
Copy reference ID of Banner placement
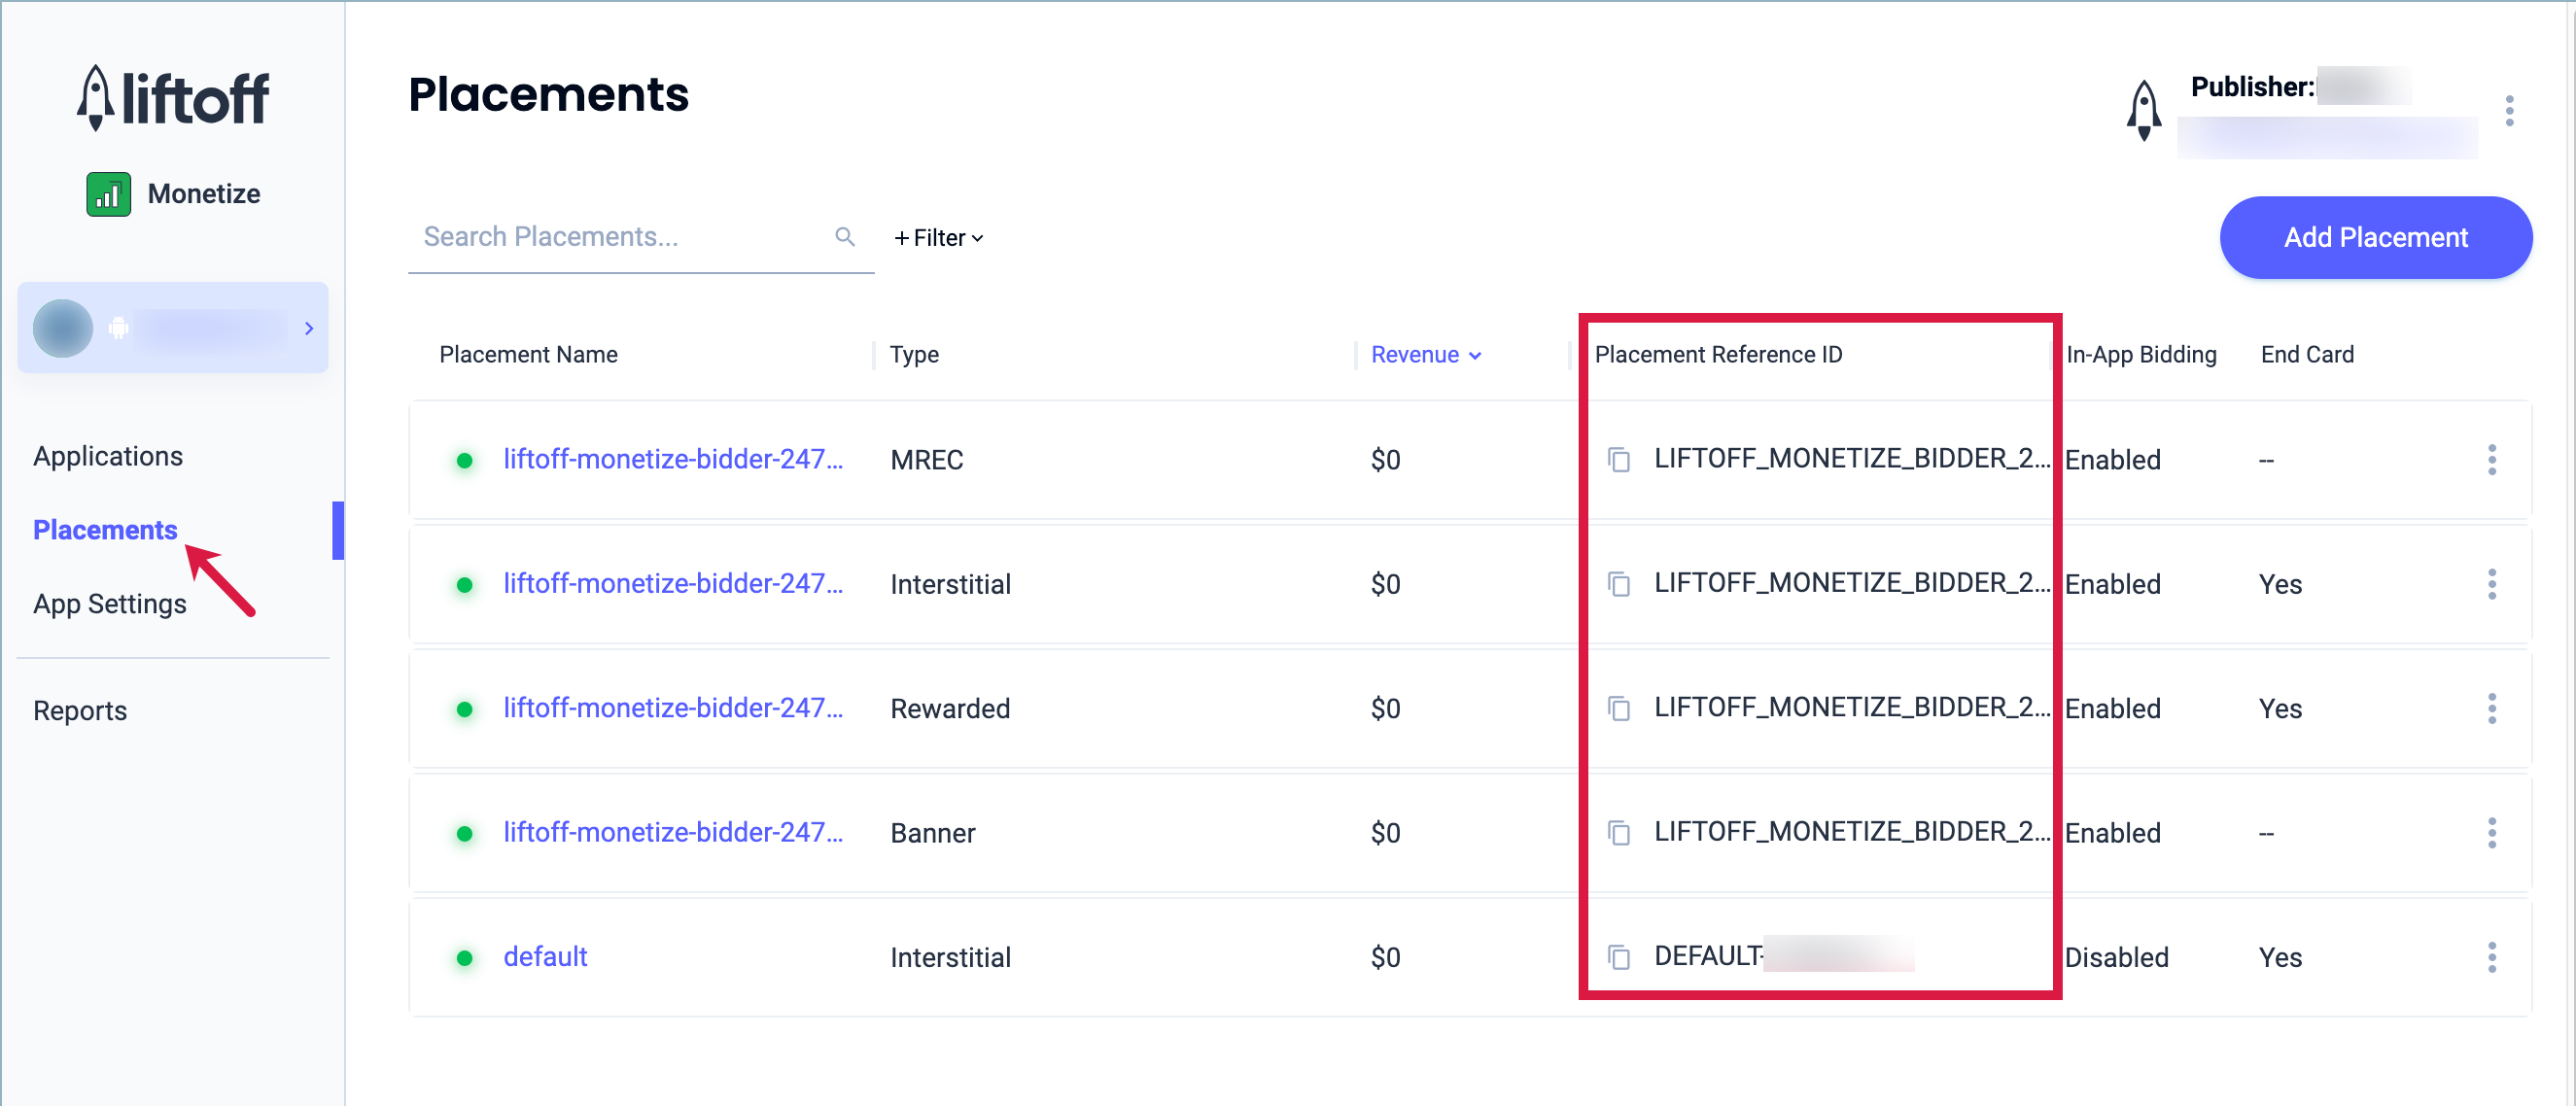1619,833
